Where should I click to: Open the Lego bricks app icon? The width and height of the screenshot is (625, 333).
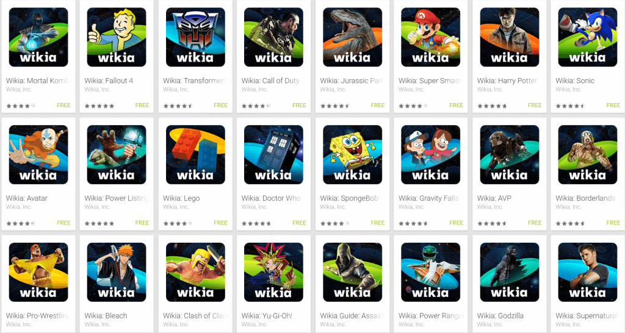pyautogui.click(x=195, y=154)
